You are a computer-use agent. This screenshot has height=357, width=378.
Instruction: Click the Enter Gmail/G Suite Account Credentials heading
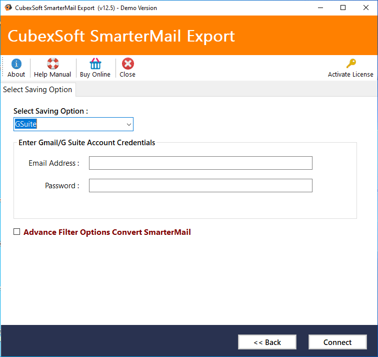pos(87,143)
